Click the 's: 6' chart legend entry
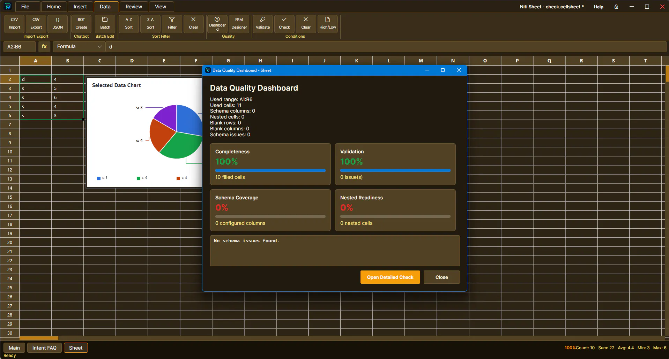669x359 pixels. (x=142, y=178)
